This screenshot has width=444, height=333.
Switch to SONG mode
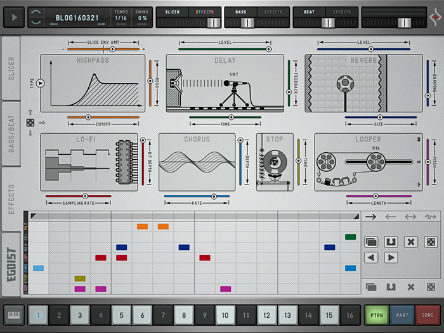(428, 315)
